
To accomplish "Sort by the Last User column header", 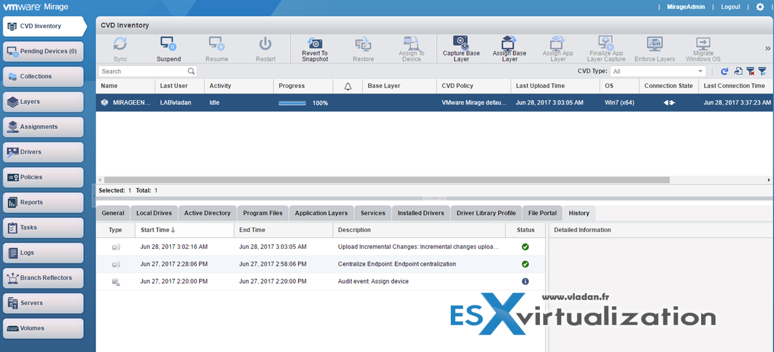I will (179, 86).
